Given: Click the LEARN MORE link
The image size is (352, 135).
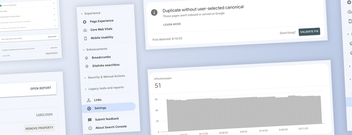Looking at the screenshot, I should [x=172, y=24].
